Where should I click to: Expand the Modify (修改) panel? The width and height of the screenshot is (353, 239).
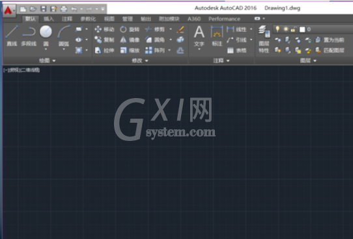(x=140, y=60)
